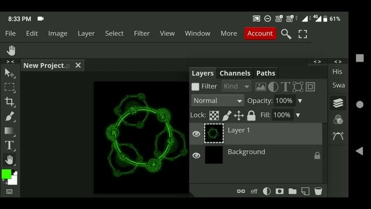Select the Brush tool
371x209 pixels.
[10, 116]
